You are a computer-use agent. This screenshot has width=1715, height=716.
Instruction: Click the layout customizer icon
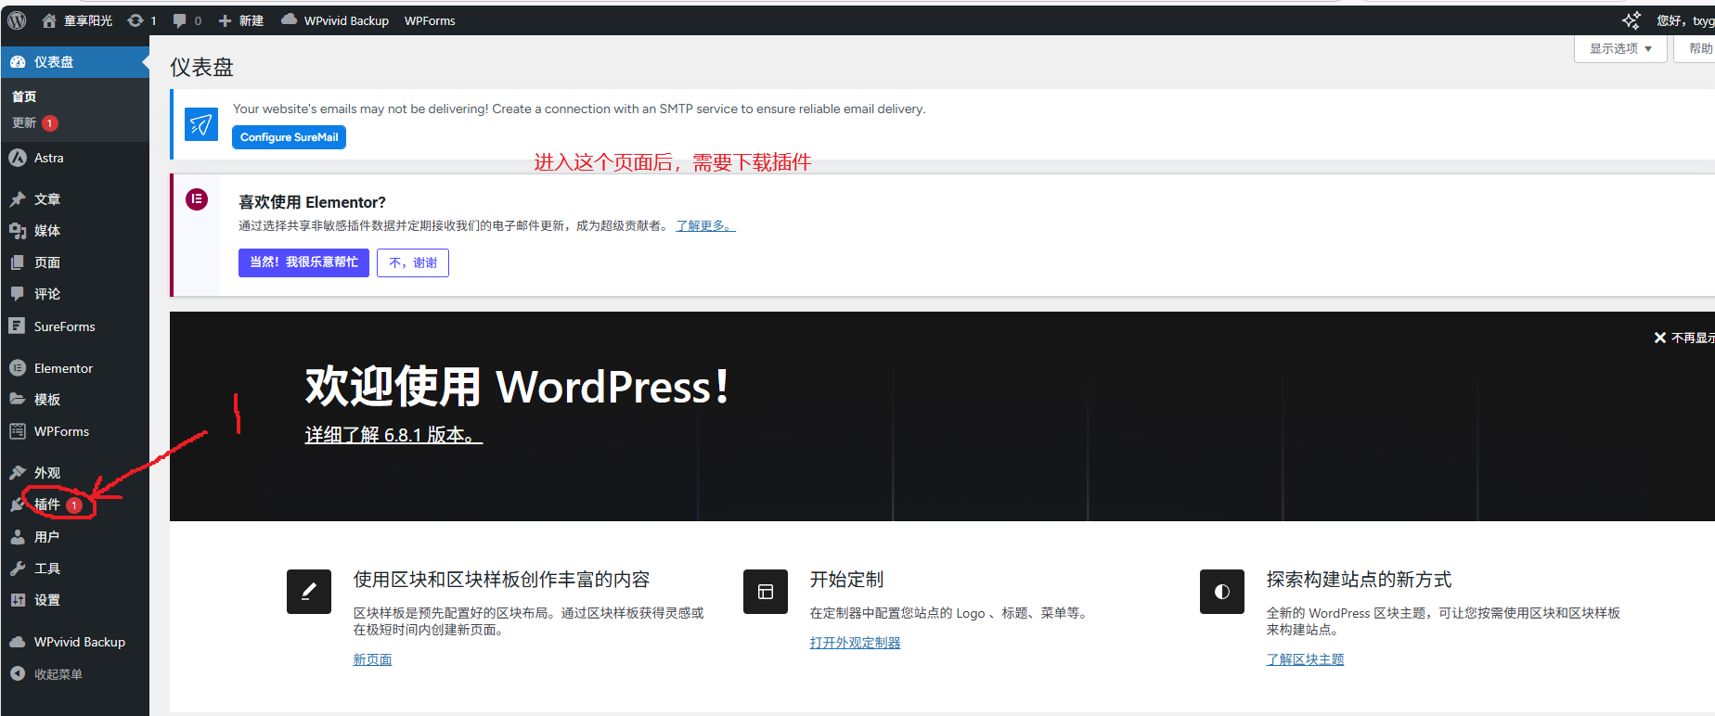pyautogui.click(x=766, y=592)
